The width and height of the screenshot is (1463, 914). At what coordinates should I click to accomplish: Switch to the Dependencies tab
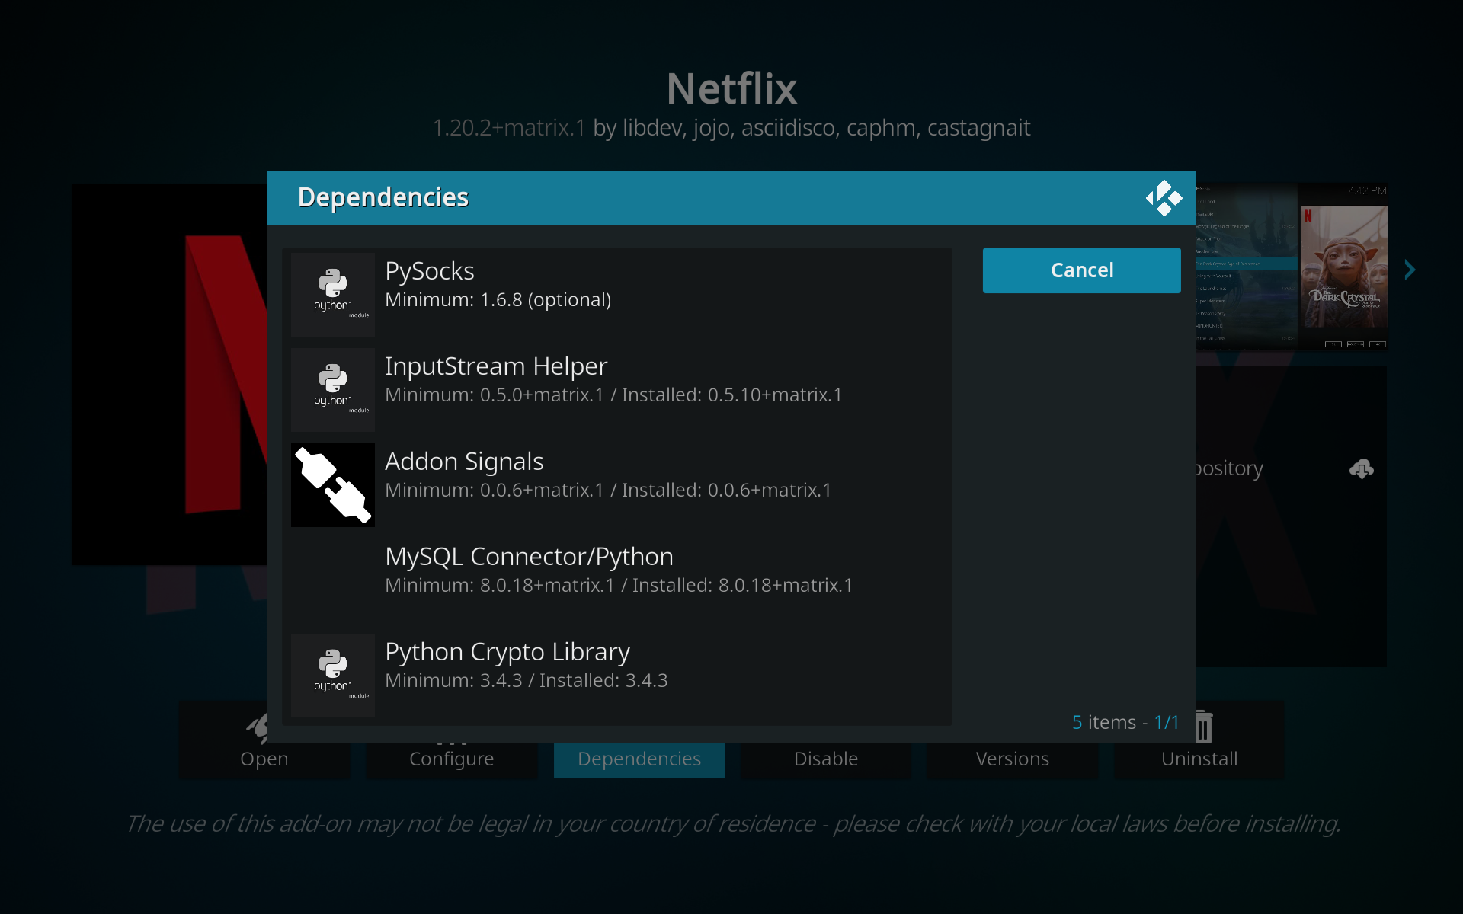[x=639, y=759]
